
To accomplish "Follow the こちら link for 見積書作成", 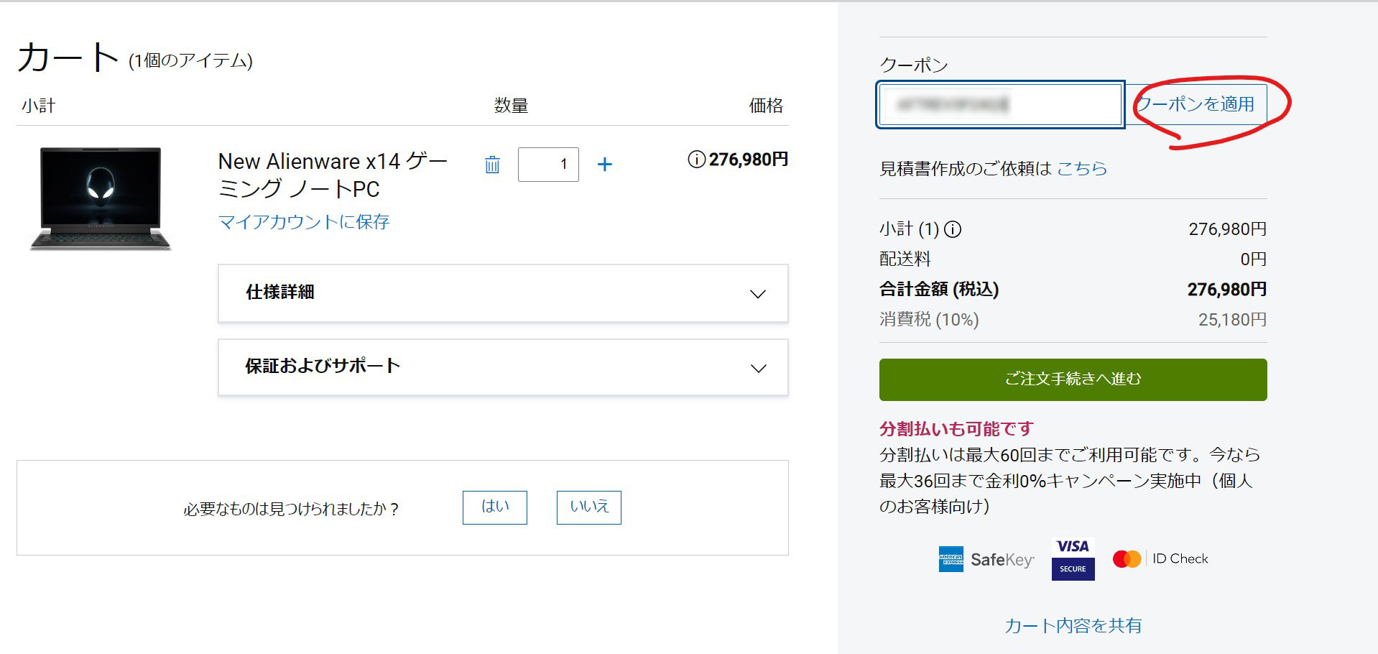I will pyautogui.click(x=1082, y=168).
